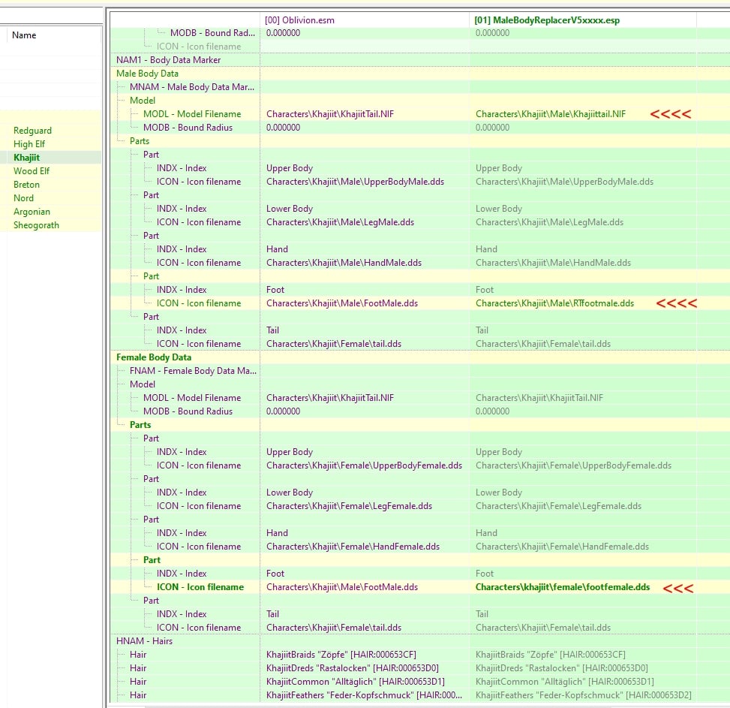The image size is (730, 708).
Task: Click Characters\Khajiit\Male\RTfootmale.dds value
Action: [555, 303]
